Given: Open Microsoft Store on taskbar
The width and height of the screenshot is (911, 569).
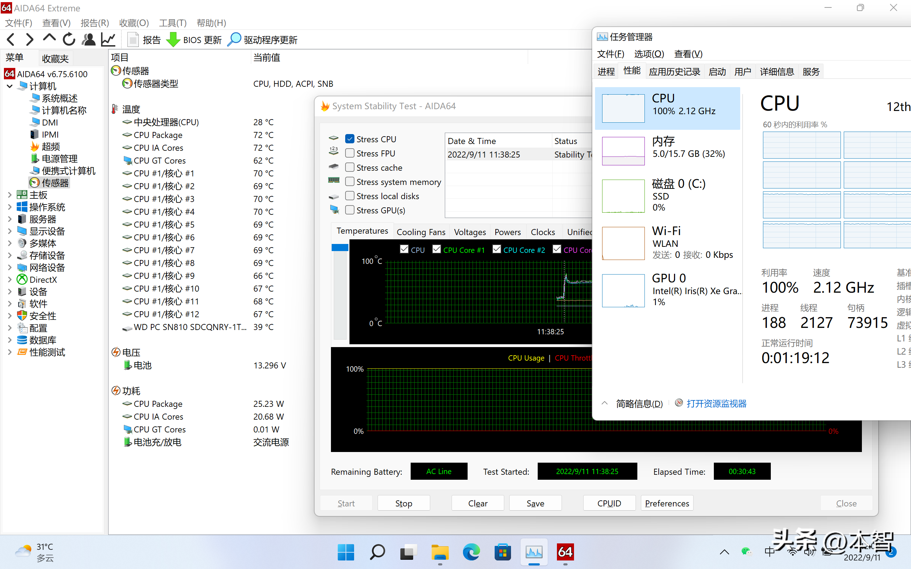Looking at the screenshot, I should point(502,552).
